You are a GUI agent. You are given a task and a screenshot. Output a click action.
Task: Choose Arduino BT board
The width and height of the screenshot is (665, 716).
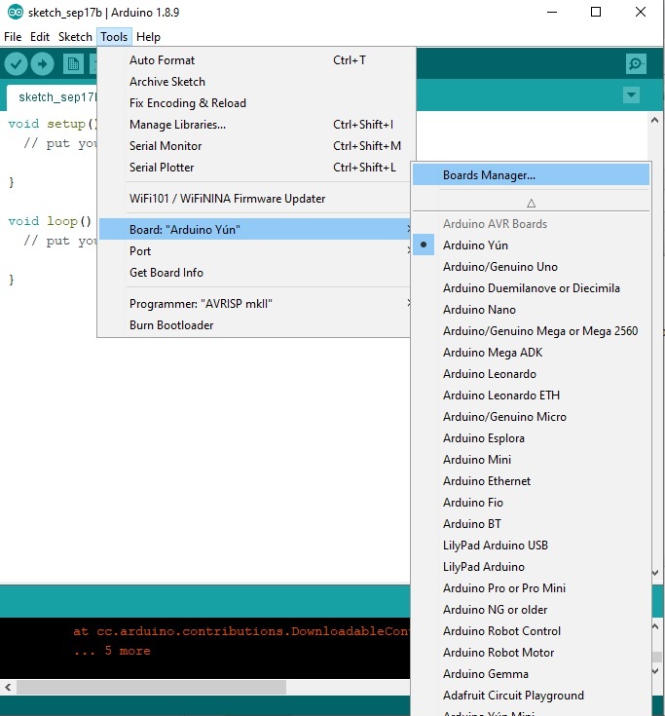click(531, 524)
